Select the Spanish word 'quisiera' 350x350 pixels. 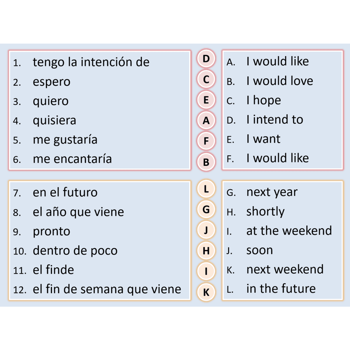pos(55,121)
